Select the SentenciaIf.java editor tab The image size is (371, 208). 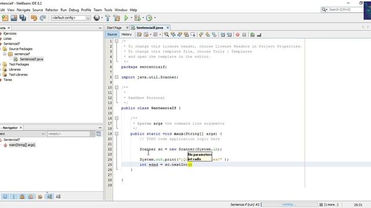[x=150, y=28]
